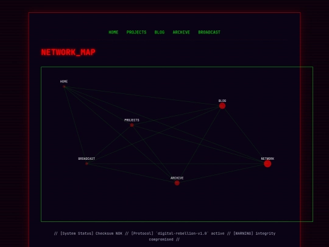This screenshot has width=329, height=247.
Task: Click the BLOG label above its node
Action: [x=222, y=101]
